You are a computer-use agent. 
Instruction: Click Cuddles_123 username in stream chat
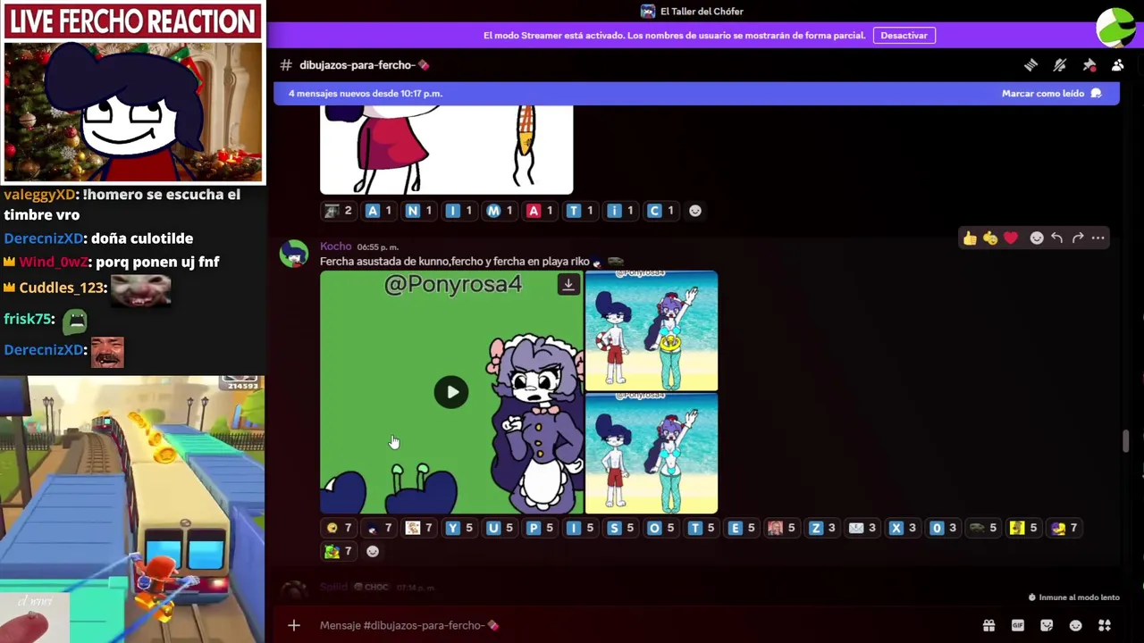(x=61, y=288)
